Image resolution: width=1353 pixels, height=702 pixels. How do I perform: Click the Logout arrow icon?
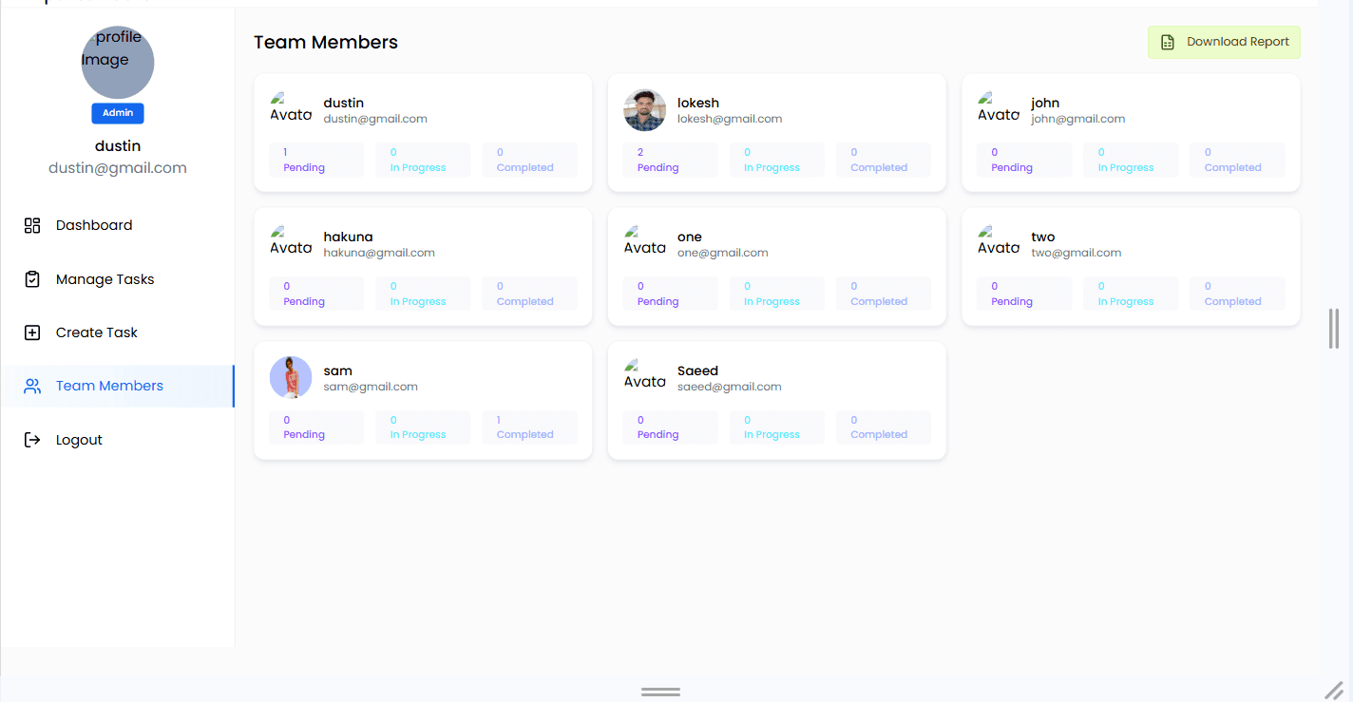32,440
